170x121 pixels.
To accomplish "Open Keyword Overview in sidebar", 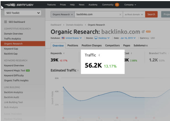I will pyautogui.click(x=14, y=65).
